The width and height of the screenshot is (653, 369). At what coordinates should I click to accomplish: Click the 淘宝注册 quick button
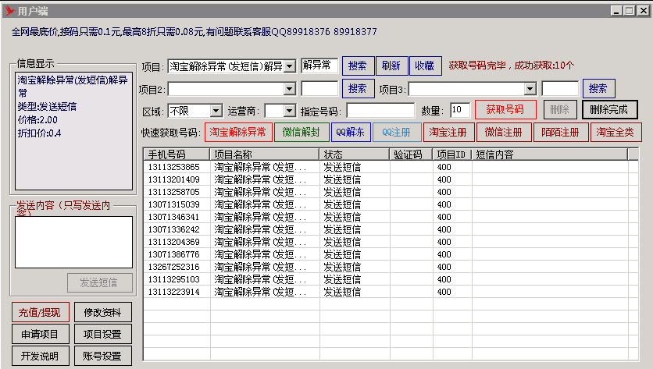(448, 133)
